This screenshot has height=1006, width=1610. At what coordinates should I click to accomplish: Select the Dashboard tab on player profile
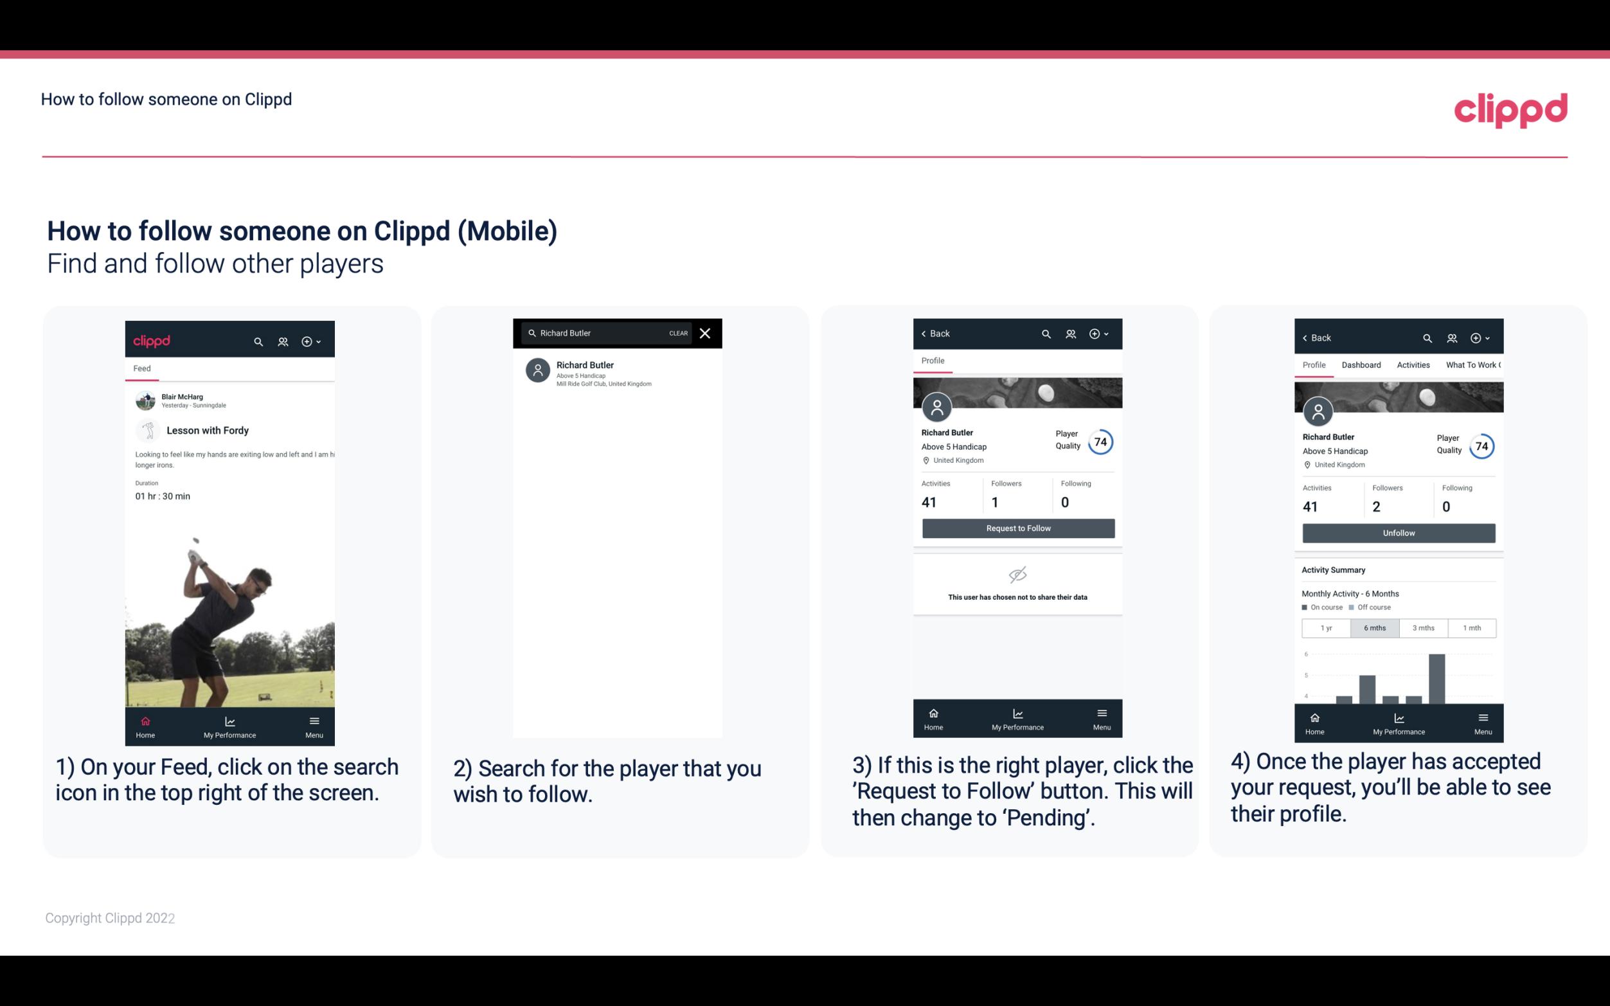tap(1361, 364)
